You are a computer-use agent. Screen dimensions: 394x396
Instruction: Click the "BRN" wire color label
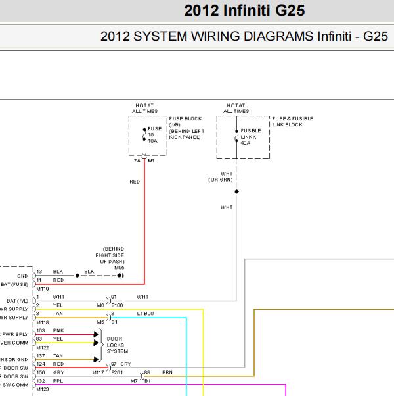coord(167,372)
